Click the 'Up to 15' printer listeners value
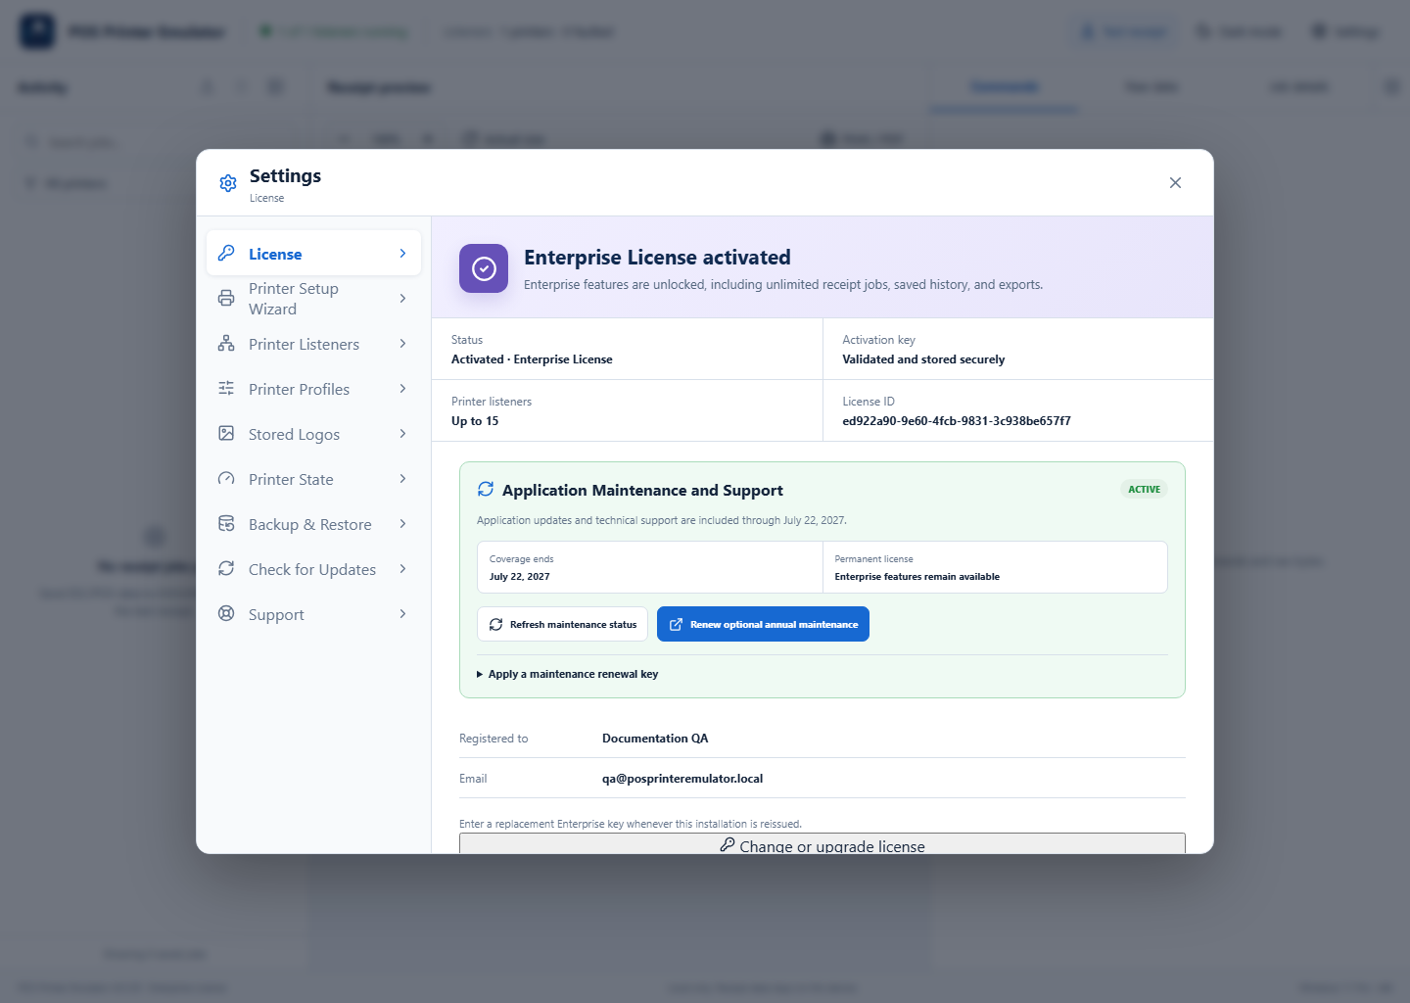Viewport: 1410px width, 1003px height. coord(475,421)
